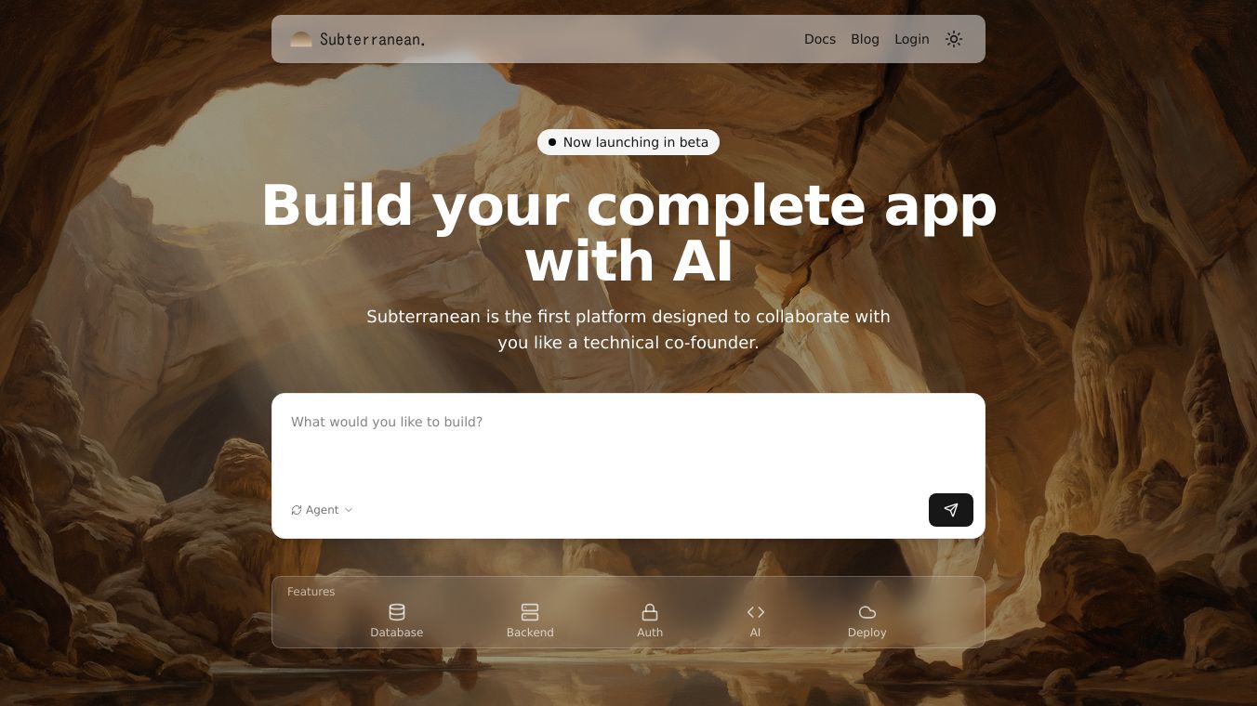
Task: Click the Database label text
Action: (397, 633)
